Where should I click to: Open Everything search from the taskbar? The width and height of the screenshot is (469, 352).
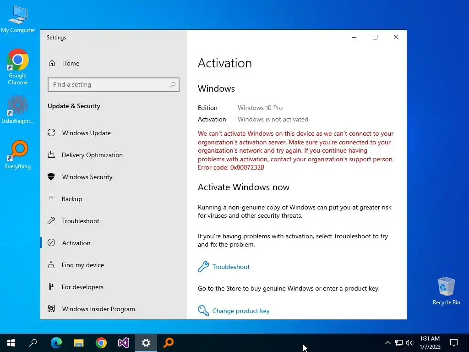[169, 343]
